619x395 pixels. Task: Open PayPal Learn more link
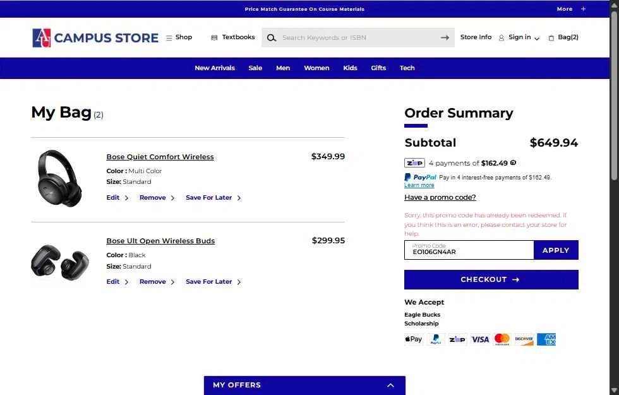click(419, 185)
